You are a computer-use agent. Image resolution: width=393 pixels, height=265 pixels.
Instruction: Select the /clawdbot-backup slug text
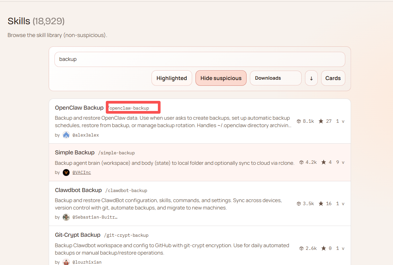point(126,190)
